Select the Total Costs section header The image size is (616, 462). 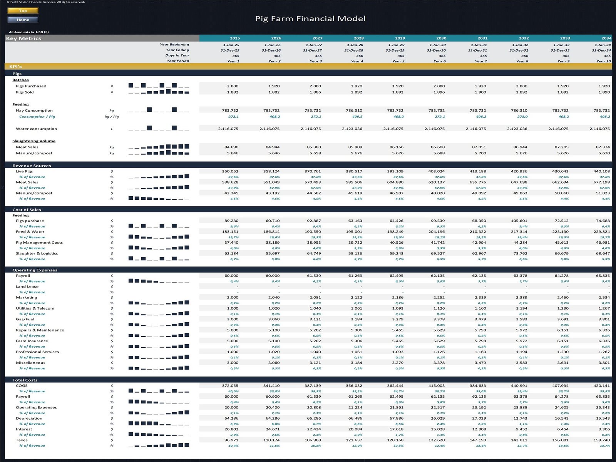[25, 380]
